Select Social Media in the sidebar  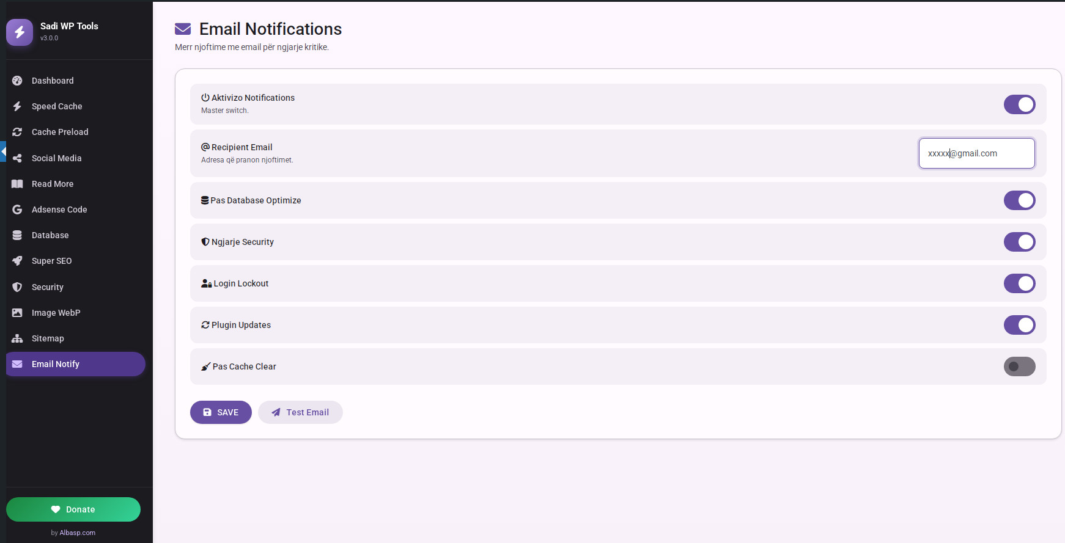point(76,158)
